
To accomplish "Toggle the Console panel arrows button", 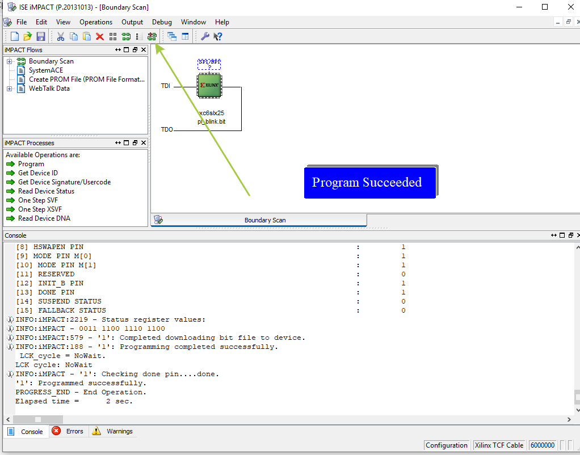I will [554, 235].
